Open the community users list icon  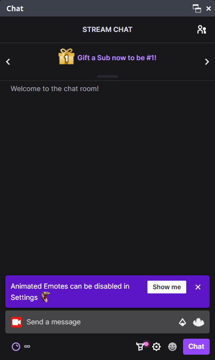pyautogui.click(x=202, y=30)
